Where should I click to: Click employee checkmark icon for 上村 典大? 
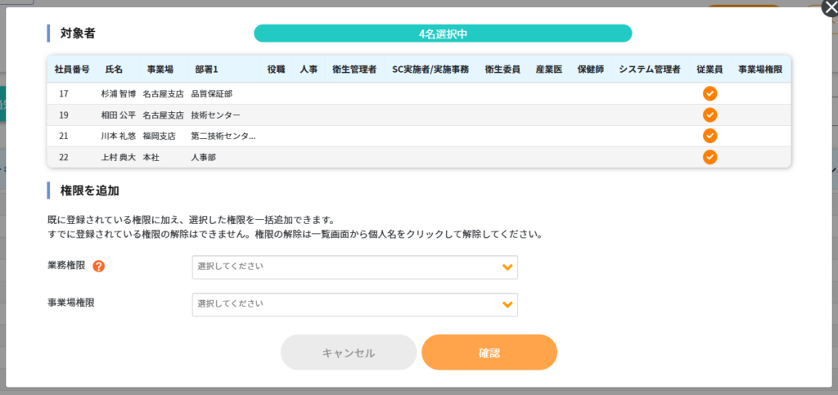(710, 157)
